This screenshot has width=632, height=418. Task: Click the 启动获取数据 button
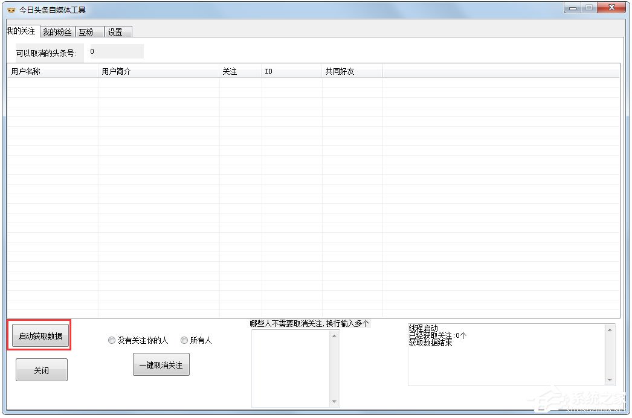pyautogui.click(x=40, y=336)
